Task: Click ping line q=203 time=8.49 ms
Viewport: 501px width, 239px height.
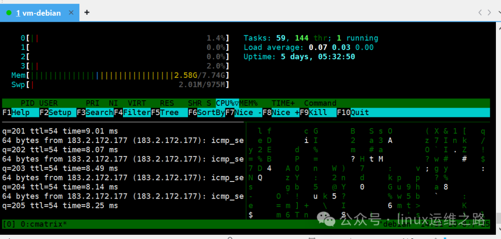Action: click(x=60, y=168)
